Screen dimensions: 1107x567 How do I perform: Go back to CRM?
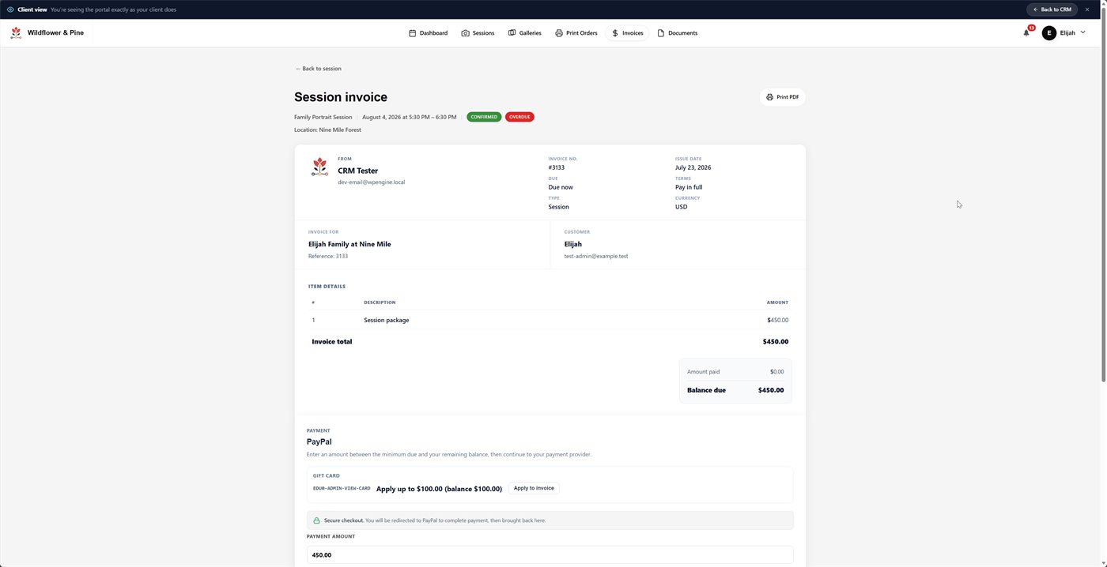1052,9
